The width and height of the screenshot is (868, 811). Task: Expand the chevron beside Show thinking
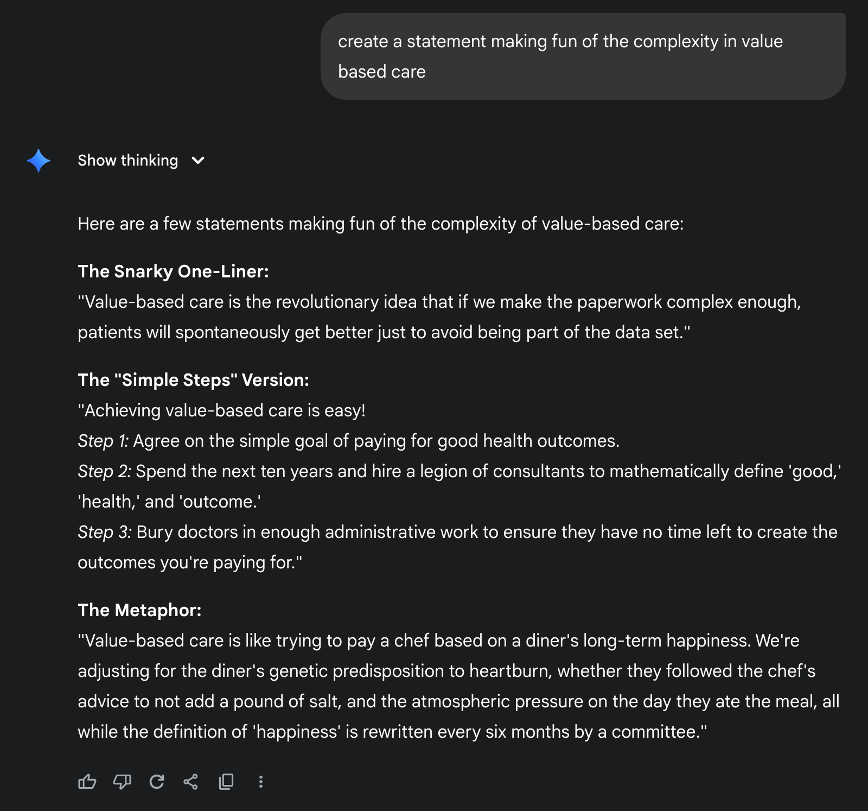tap(198, 161)
